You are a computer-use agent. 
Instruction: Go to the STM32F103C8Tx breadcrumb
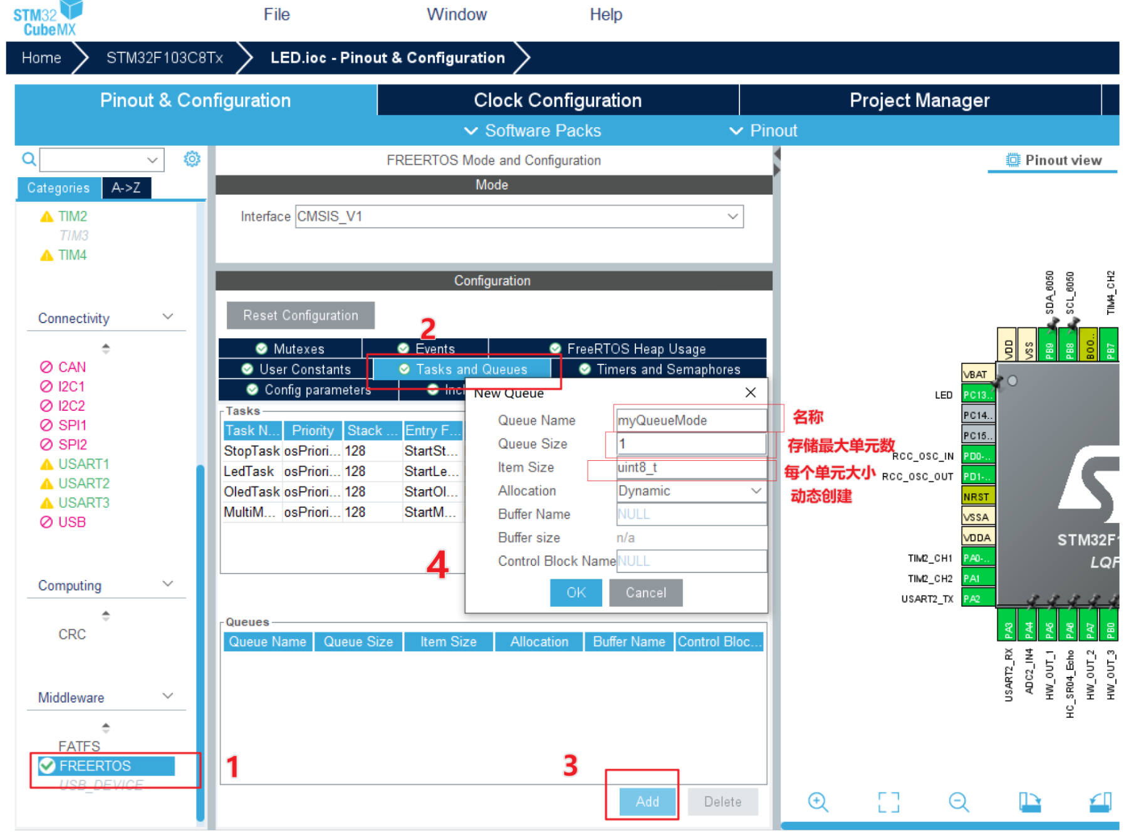pyautogui.click(x=165, y=58)
